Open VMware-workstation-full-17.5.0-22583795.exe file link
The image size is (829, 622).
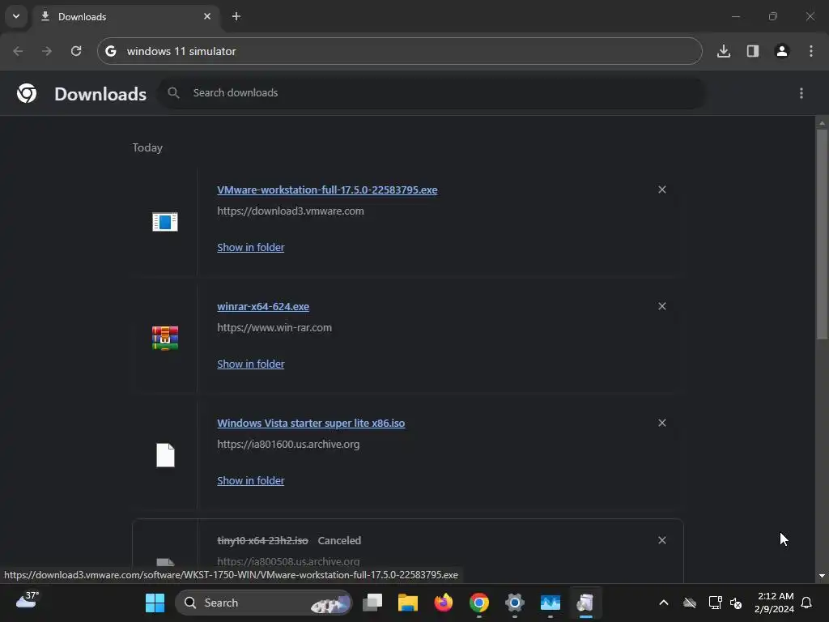[x=327, y=190]
